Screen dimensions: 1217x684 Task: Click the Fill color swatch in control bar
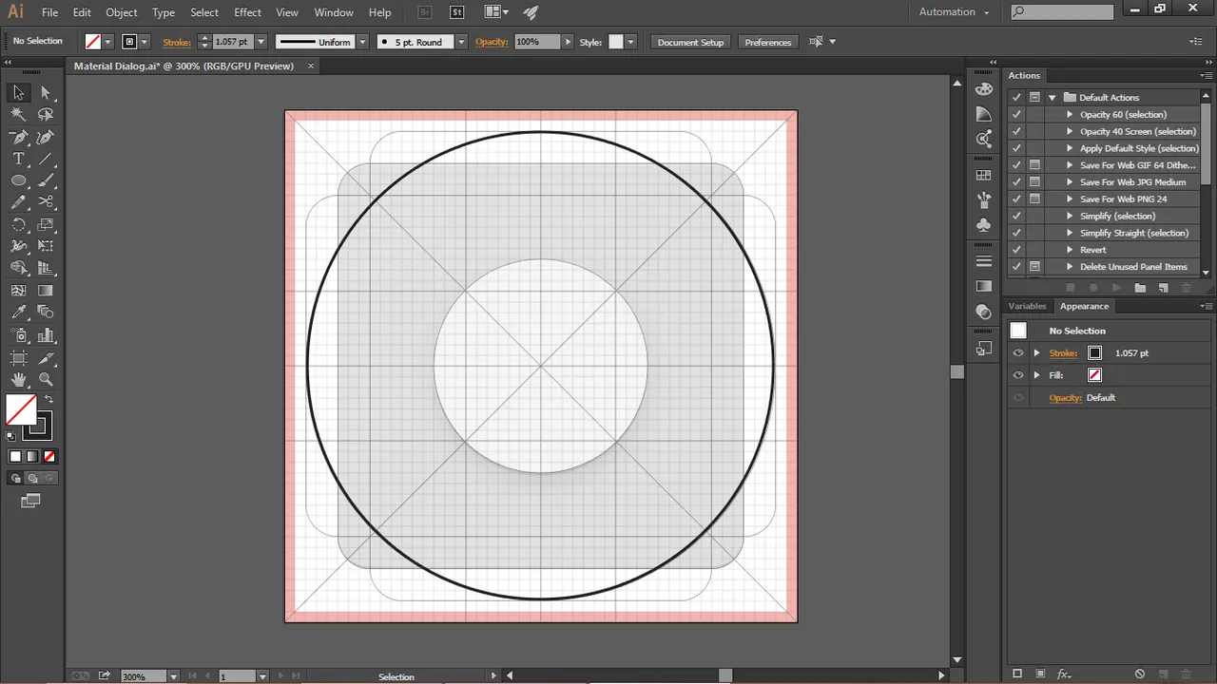[93, 42]
